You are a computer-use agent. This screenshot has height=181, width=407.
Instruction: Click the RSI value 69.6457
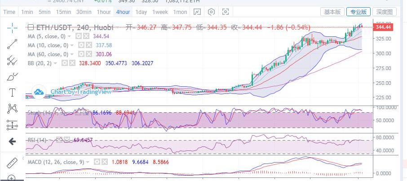[83, 140]
